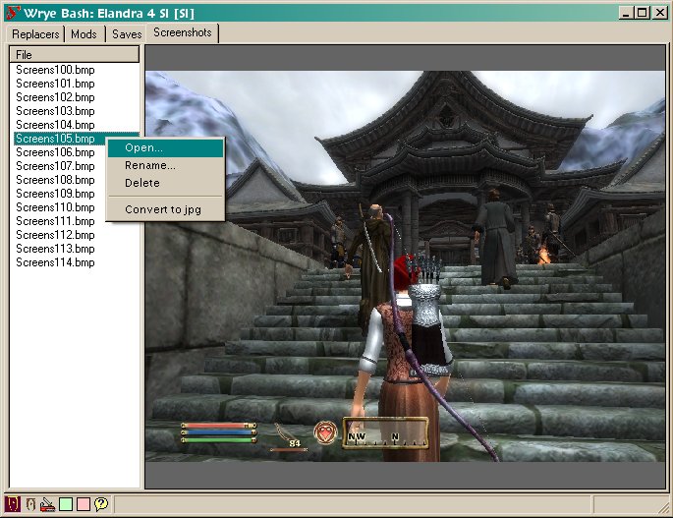The height and width of the screenshot is (518, 673).
Task: Choose Delete in the context menu
Action: tap(166, 183)
